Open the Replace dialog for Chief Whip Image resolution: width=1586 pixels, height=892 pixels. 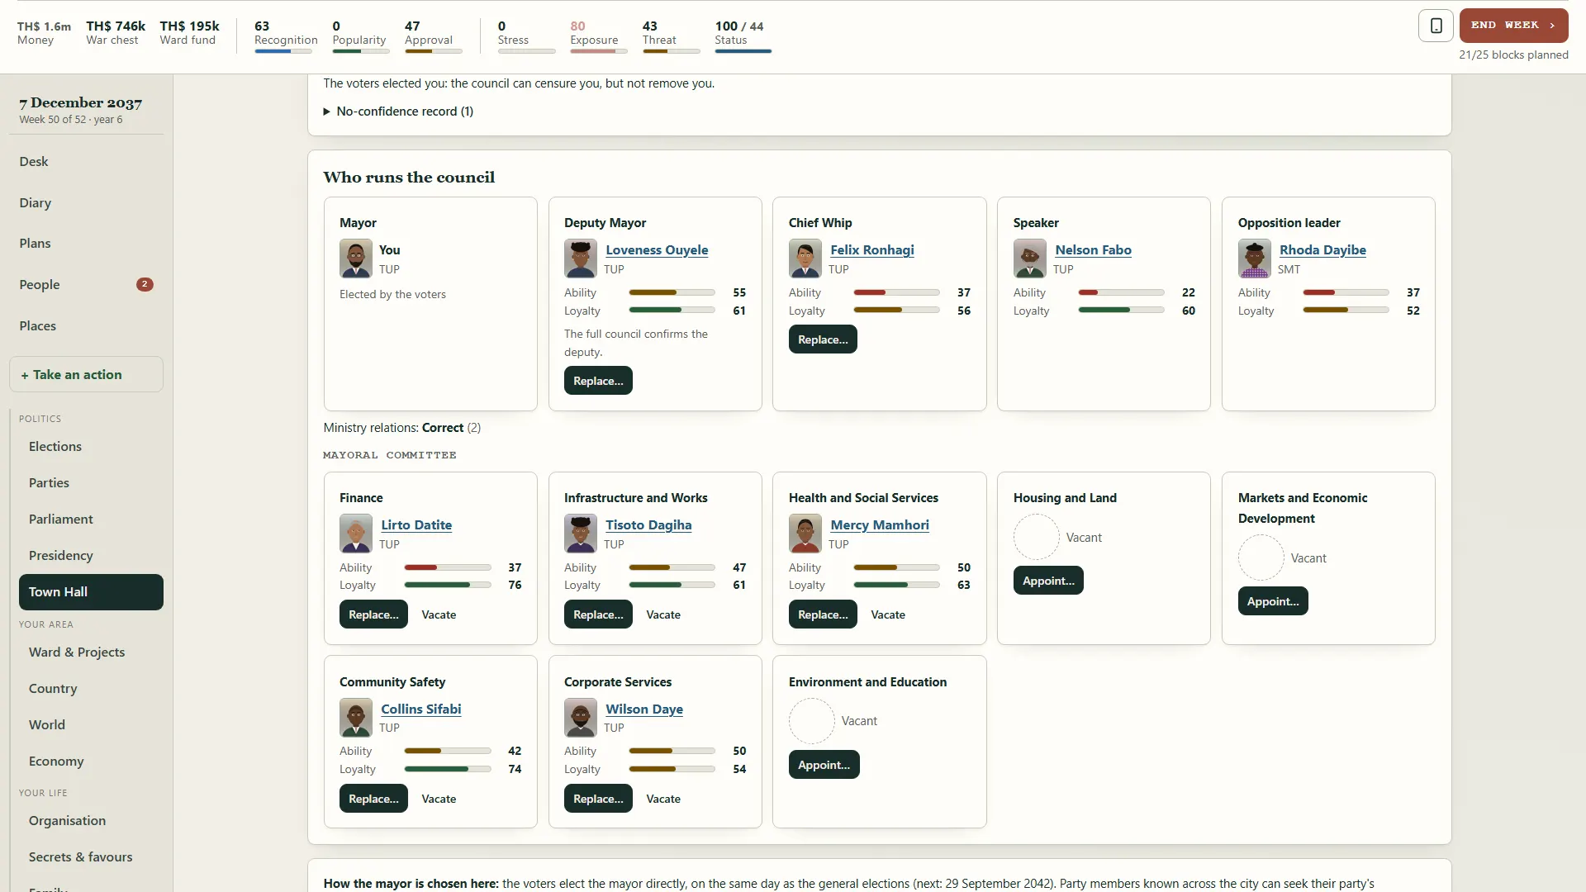click(x=823, y=339)
